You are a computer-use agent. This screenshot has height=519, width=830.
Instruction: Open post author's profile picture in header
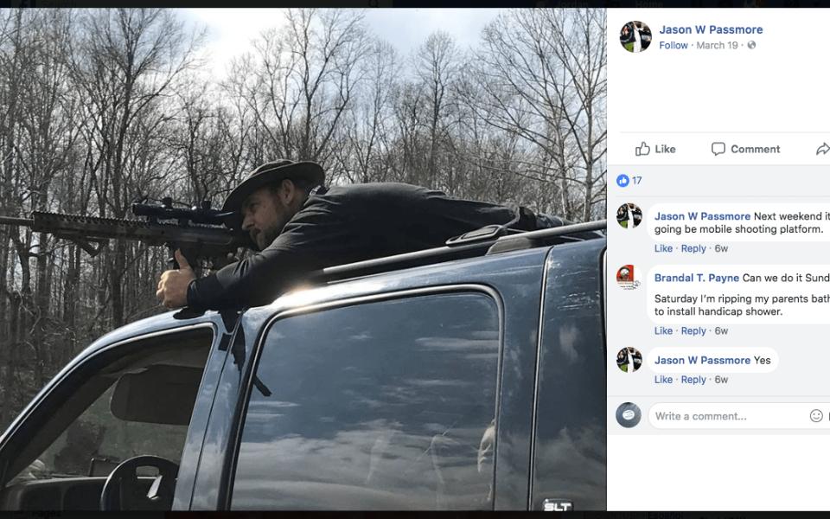point(635,37)
